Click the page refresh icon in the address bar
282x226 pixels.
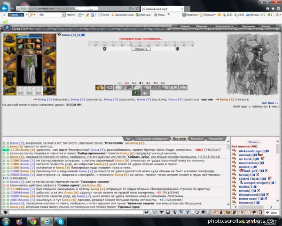pyautogui.click(x=137, y=8)
